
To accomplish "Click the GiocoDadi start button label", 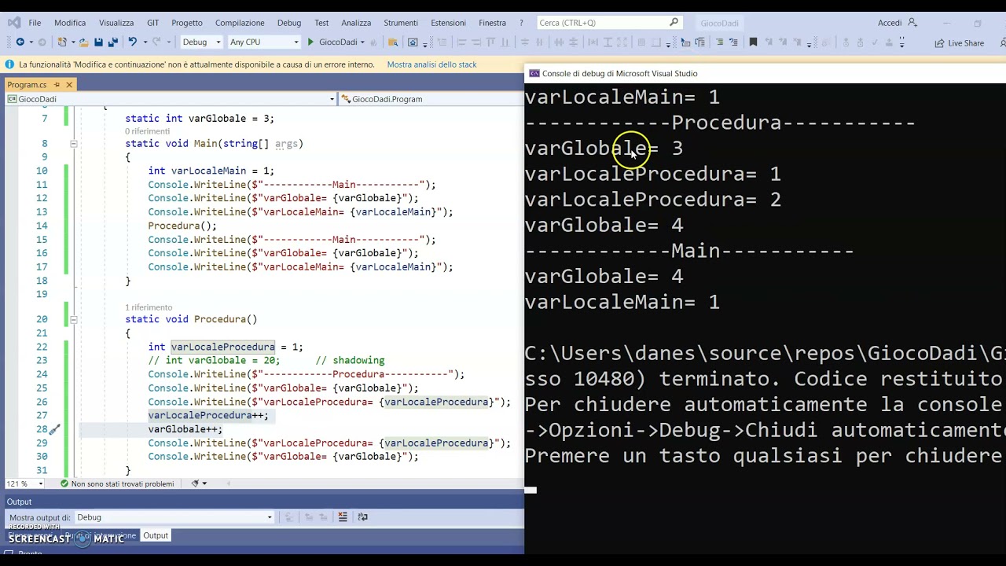I will point(338,42).
